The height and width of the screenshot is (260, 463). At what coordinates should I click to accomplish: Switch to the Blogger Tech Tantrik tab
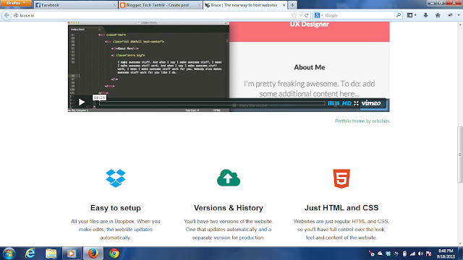(x=161, y=5)
